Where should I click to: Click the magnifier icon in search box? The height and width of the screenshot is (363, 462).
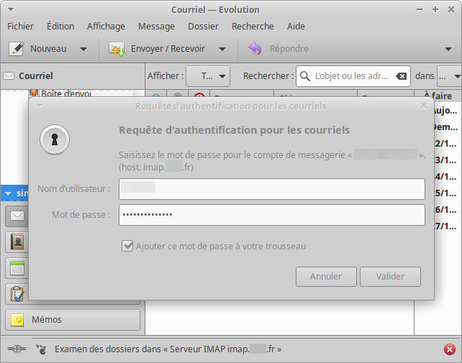click(305, 76)
